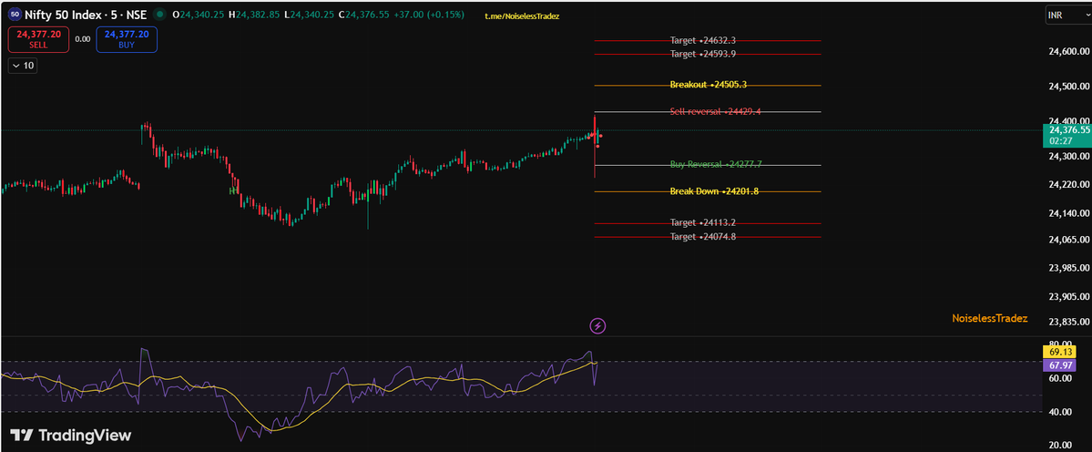Screen dimensions: 1092x452
Task: Select the Target 24632.3 level line label
Action: point(703,40)
